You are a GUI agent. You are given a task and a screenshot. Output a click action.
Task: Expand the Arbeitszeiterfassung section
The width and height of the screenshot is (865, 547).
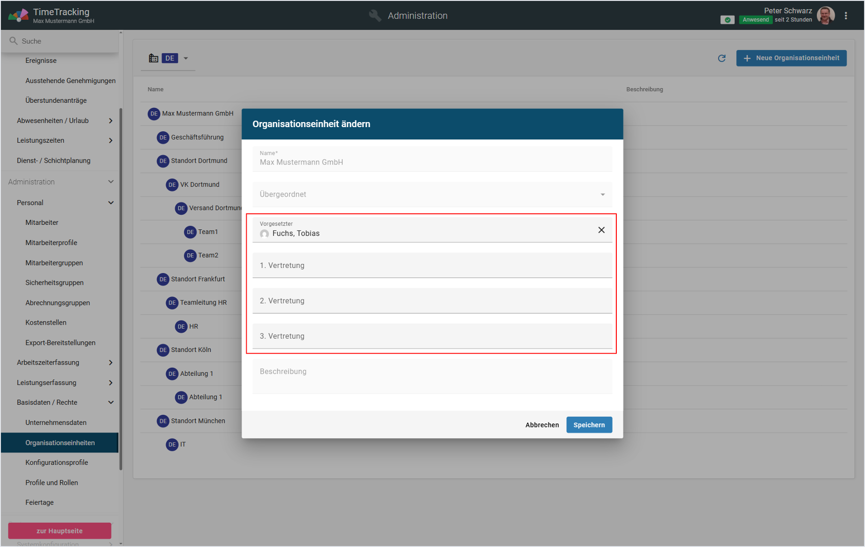coord(110,363)
